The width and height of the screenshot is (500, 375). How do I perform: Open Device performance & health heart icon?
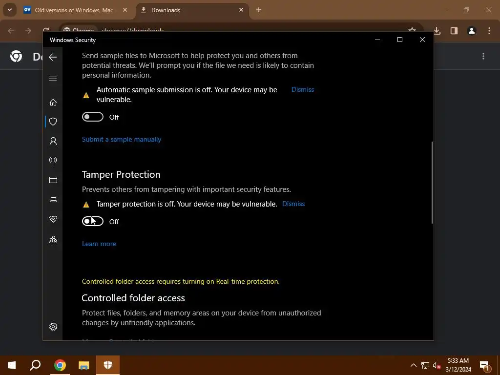click(53, 219)
